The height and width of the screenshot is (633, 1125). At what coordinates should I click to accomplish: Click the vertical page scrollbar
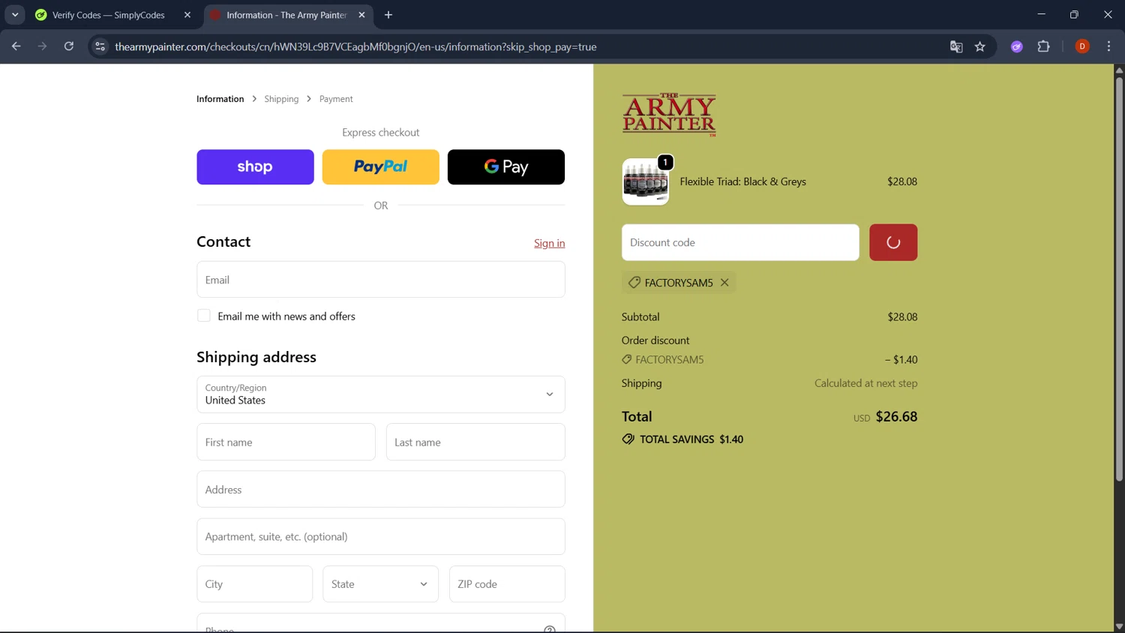click(x=1119, y=277)
